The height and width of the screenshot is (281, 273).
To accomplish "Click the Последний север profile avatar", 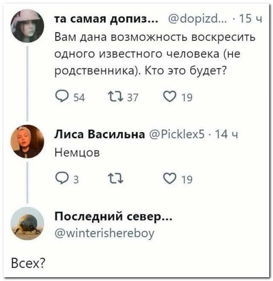I will point(27,223).
